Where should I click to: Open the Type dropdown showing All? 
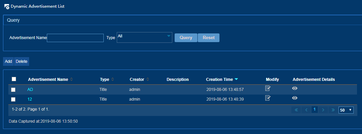tap(145, 37)
